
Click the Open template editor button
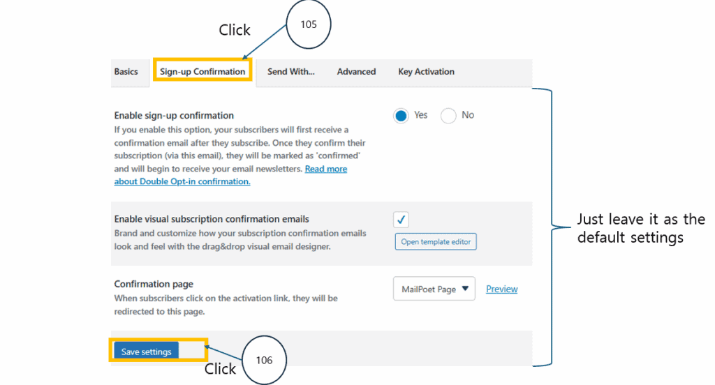(x=436, y=242)
